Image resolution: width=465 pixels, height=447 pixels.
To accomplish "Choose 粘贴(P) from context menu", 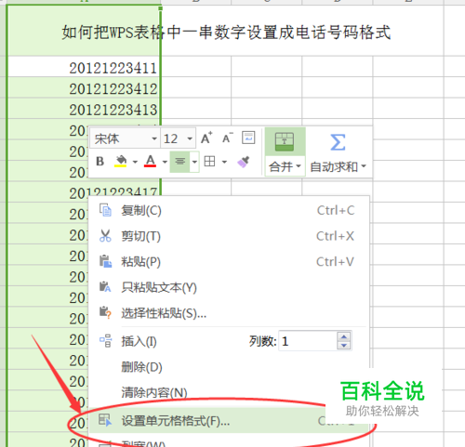I will (x=229, y=262).
